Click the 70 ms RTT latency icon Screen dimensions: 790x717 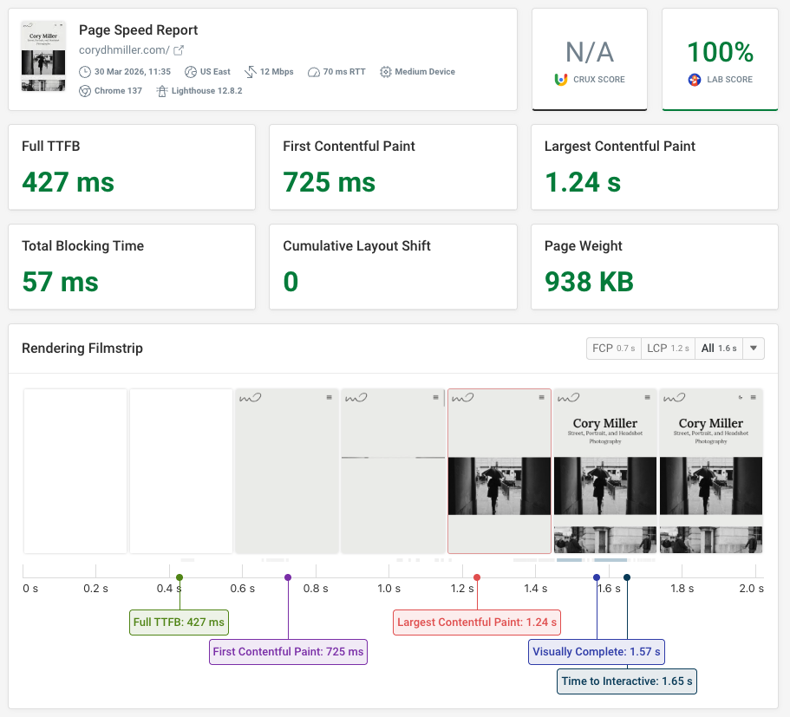pyautogui.click(x=313, y=72)
